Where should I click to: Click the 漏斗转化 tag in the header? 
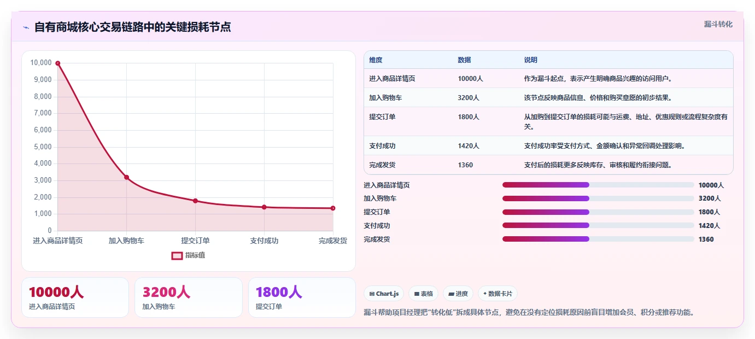click(x=718, y=24)
